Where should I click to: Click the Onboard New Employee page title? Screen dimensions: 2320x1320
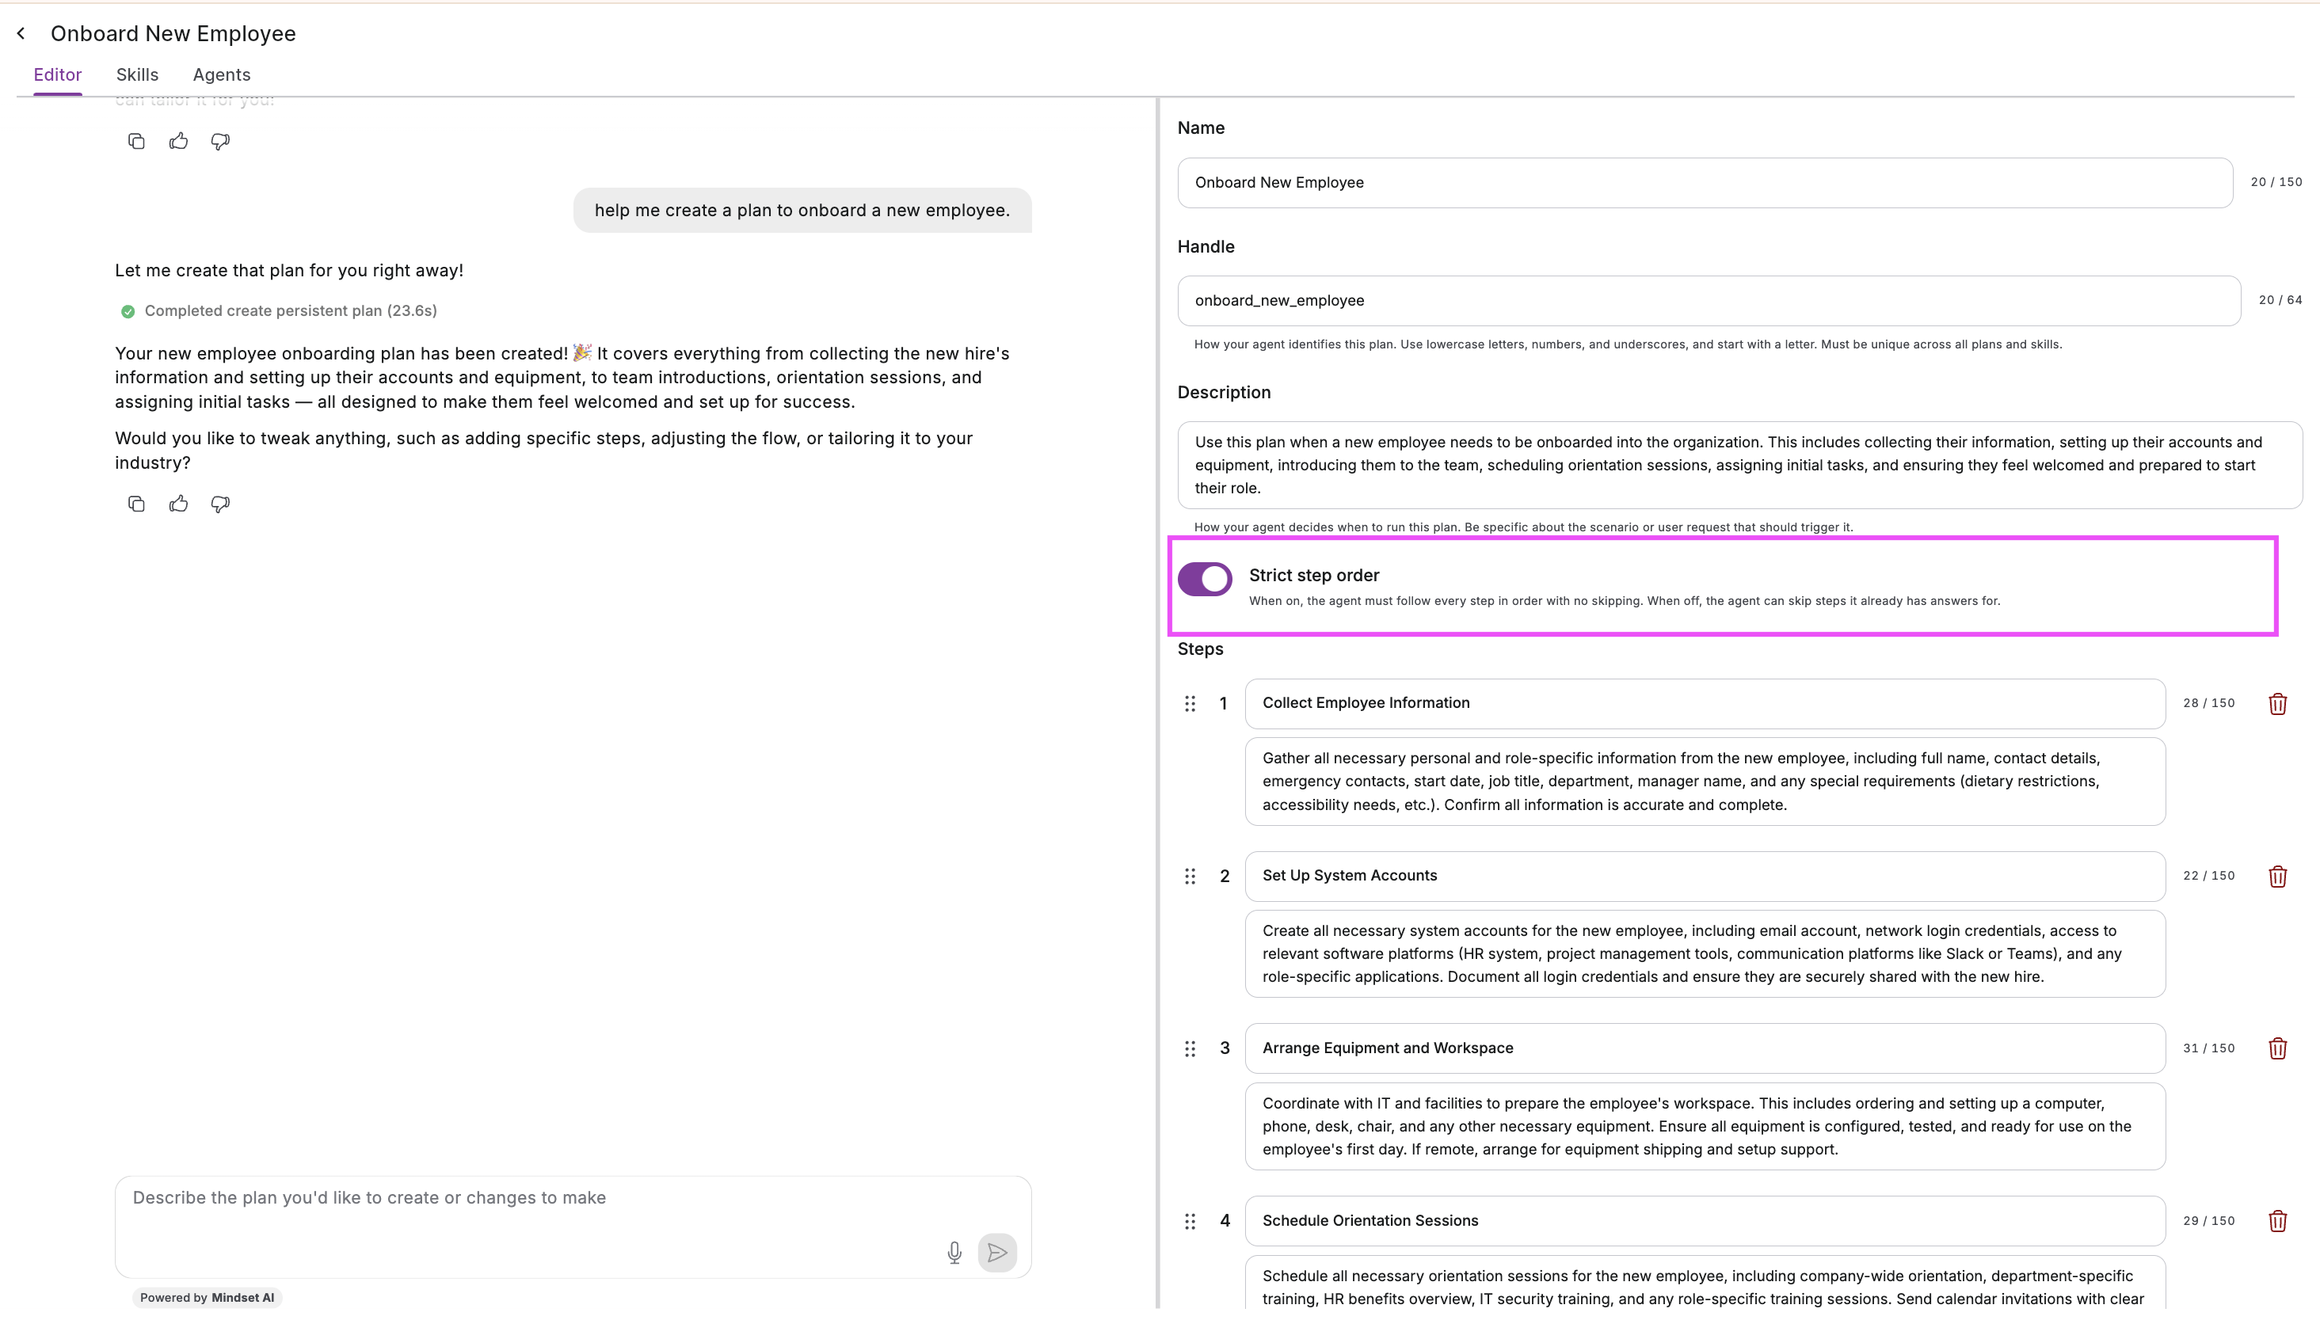click(x=173, y=33)
